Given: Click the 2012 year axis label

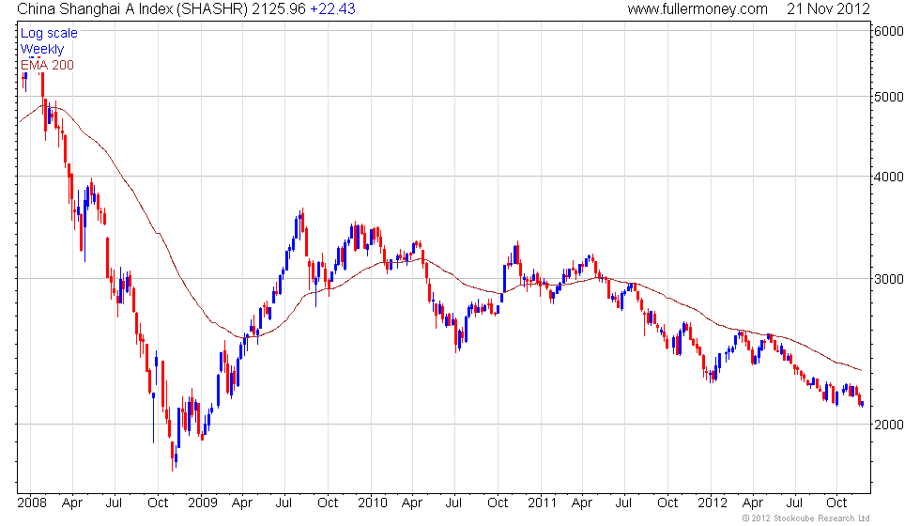Looking at the screenshot, I should point(713,503).
